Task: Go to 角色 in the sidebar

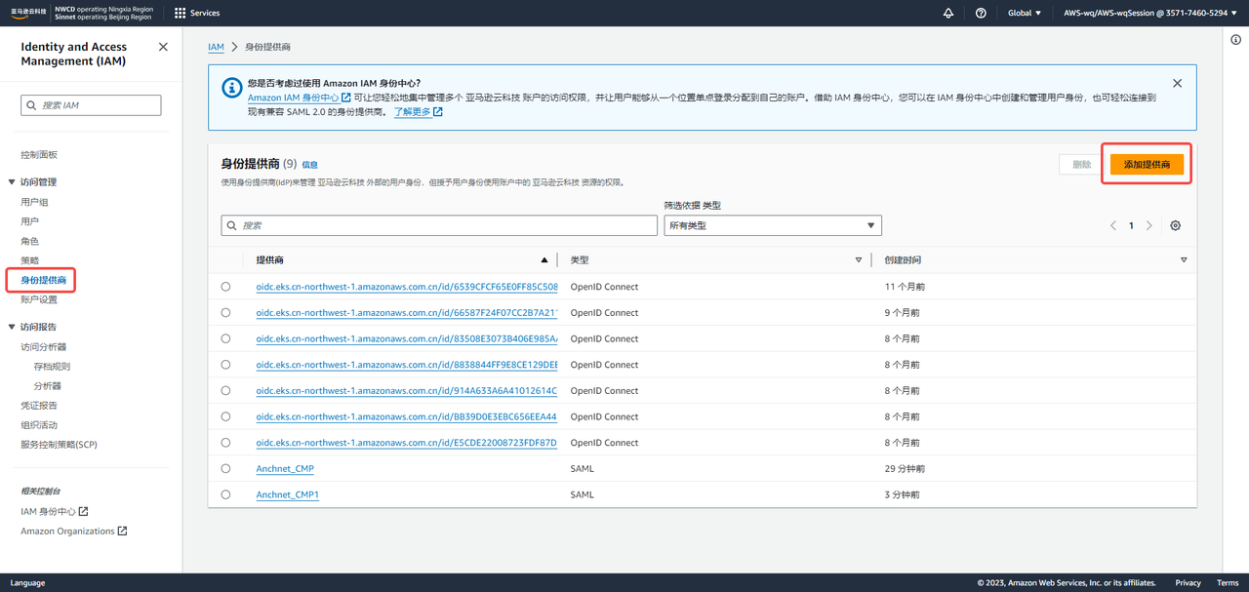Action: click(29, 241)
